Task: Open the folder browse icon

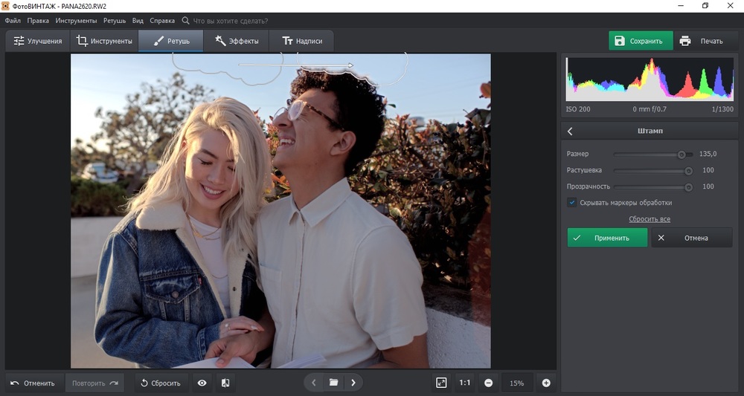Action: tap(333, 383)
